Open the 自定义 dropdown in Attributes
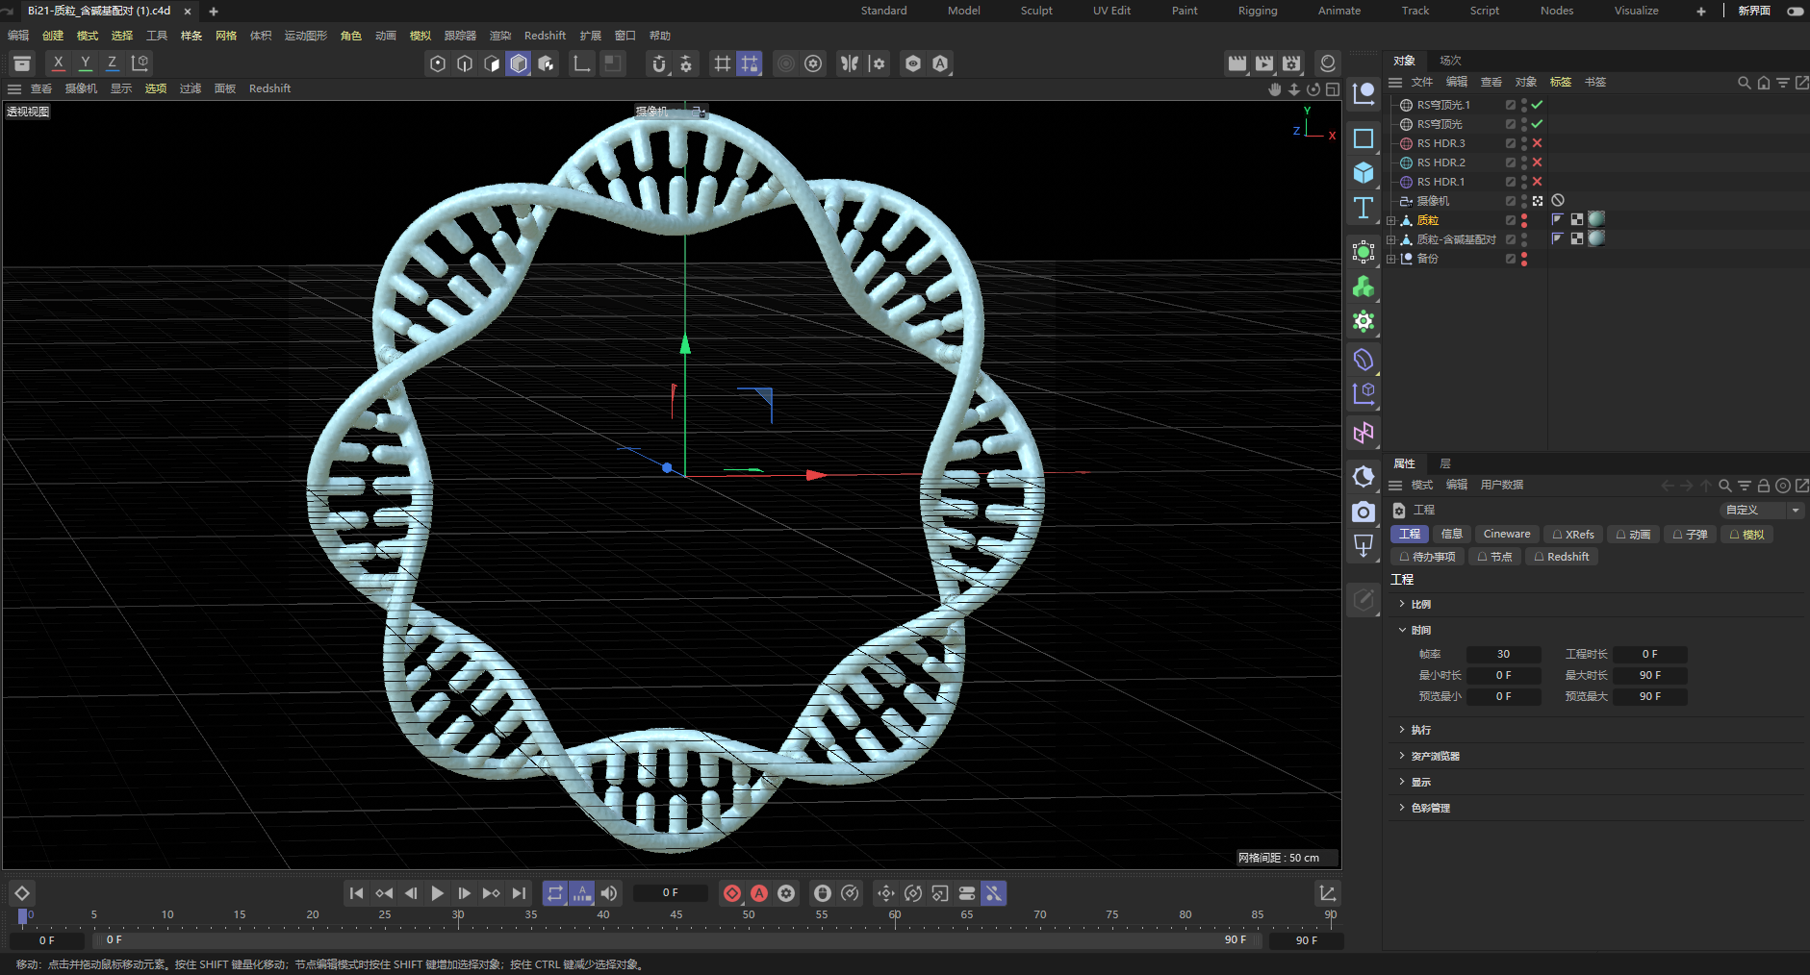The width and height of the screenshot is (1810, 975). pos(1762,510)
